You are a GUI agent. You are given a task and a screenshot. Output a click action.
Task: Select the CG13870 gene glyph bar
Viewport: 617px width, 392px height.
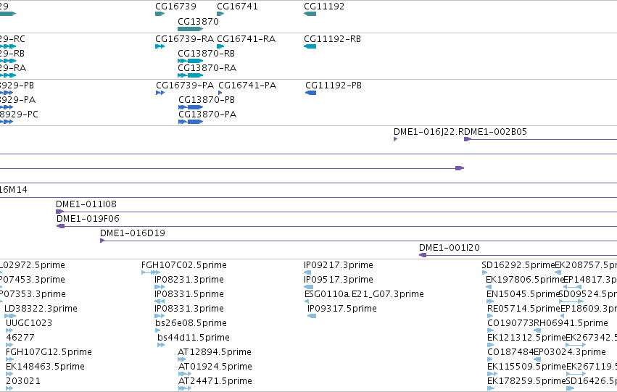point(191,29)
